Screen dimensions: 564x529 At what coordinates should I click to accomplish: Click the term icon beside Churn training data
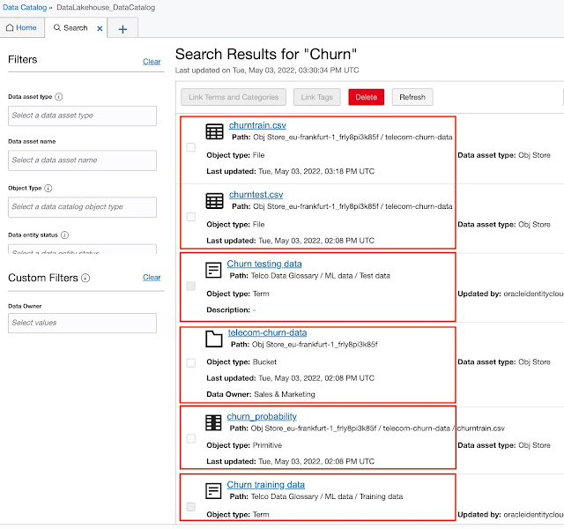pos(213,491)
